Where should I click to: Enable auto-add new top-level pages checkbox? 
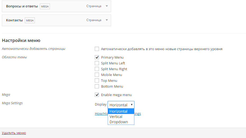click(x=97, y=49)
